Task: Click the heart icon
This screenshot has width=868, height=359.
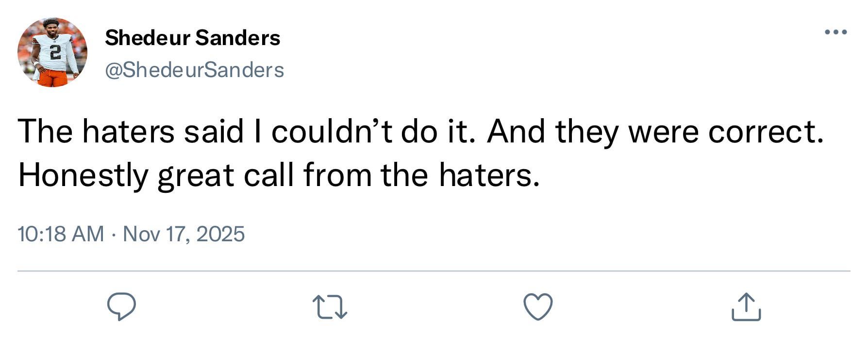Action: pos(538,307)
